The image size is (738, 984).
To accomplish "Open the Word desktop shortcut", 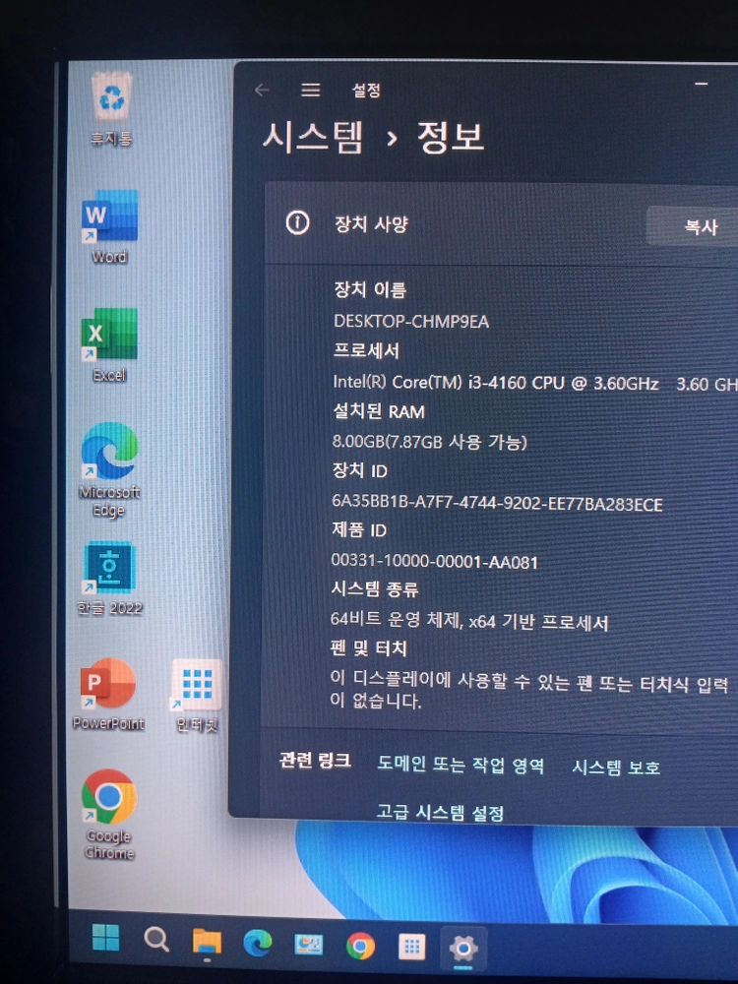I will (109, 227).
